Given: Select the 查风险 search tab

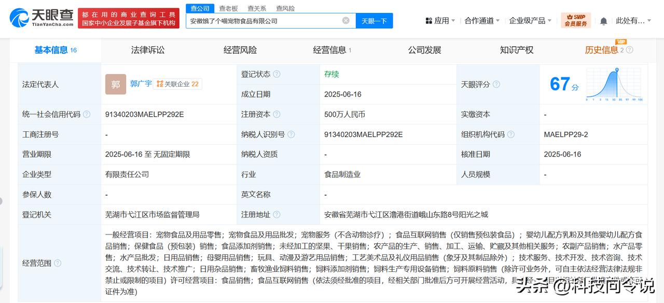Looking at the screenshot, I should coord(285,8).
